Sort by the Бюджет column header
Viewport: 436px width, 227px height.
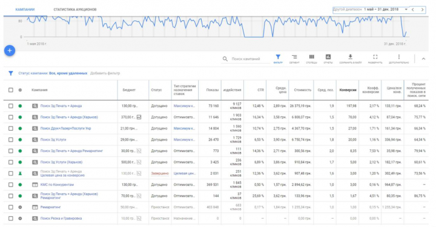pos(129,90)
